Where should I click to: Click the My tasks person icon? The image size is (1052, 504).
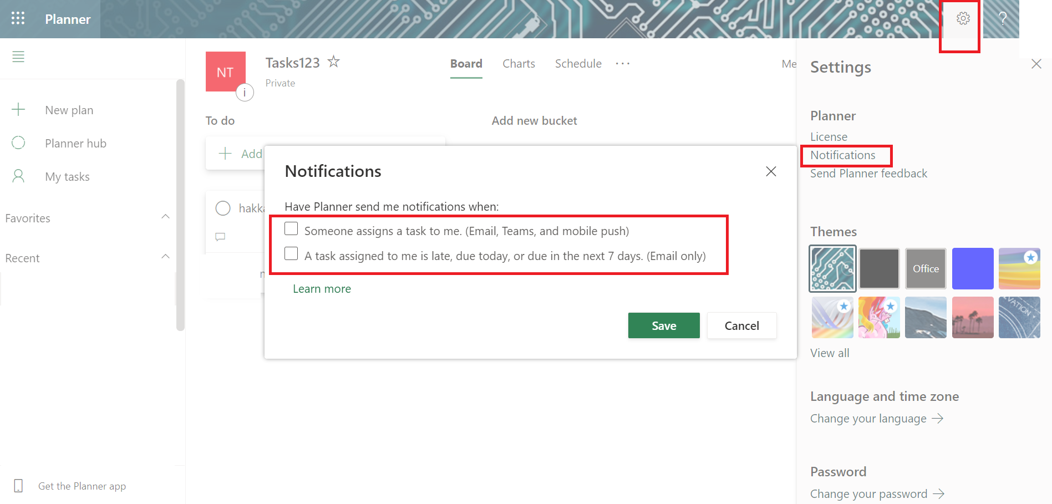pos(18,176)
